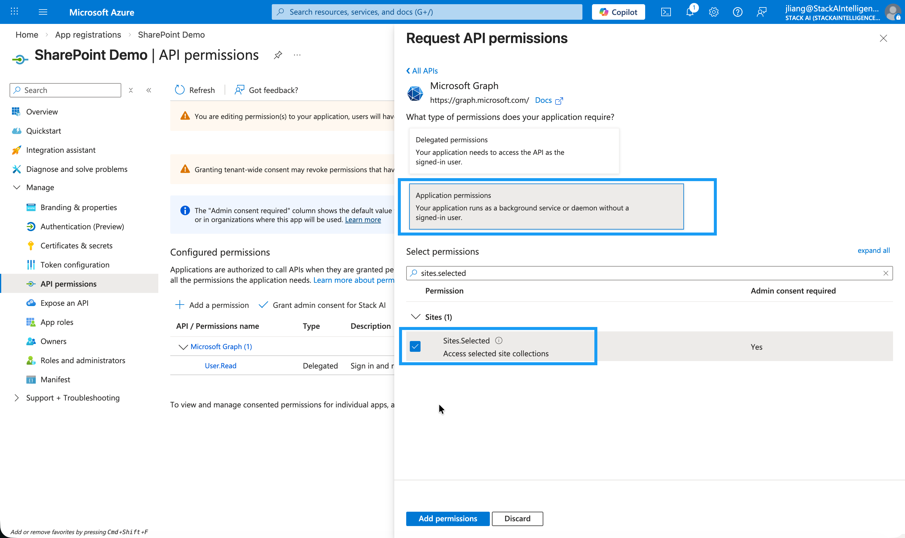Open the notifications bell
Image resolution: width=905 pixels, height=538 pixels.
click(689, 12)
